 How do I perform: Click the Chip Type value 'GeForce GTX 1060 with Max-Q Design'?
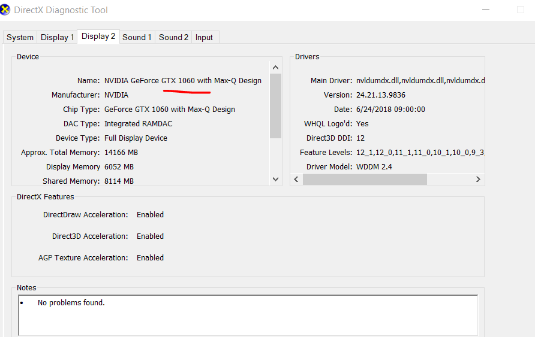click(170, 110)
